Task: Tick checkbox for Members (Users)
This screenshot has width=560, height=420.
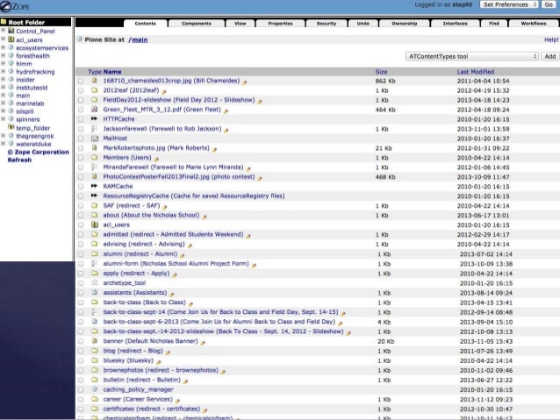Action: (81, 158)
